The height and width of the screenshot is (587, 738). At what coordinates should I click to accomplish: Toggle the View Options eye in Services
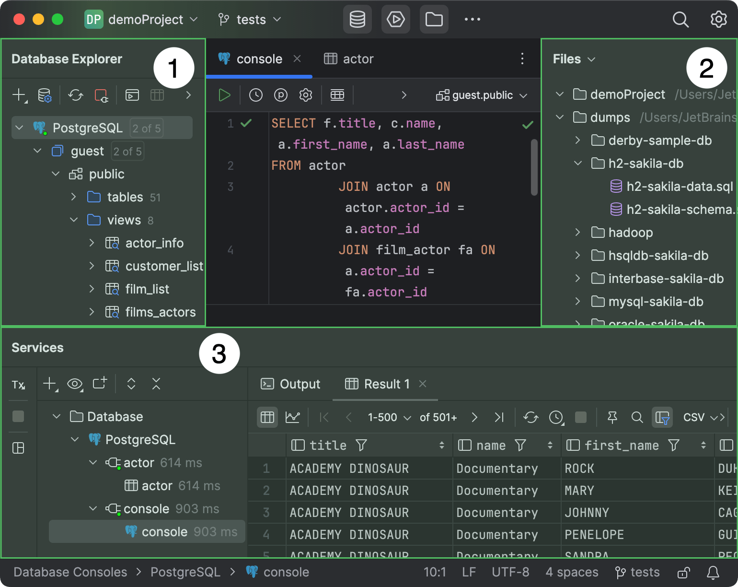[75, 384]
